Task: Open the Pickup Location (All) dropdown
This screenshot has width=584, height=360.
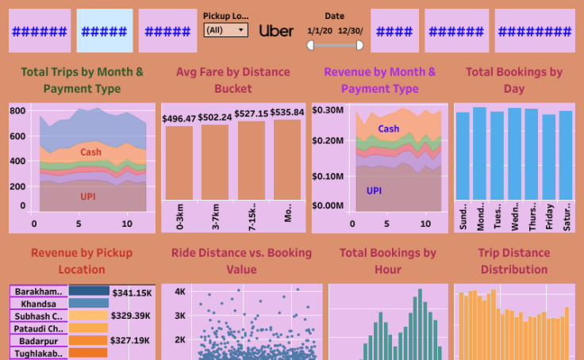Action: (x=225, y=30)
